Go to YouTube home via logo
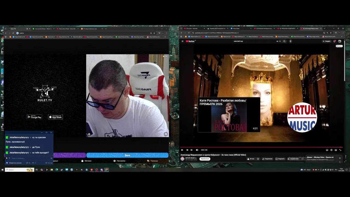Viewport: 350px width, 197px height. click(190, 41)
